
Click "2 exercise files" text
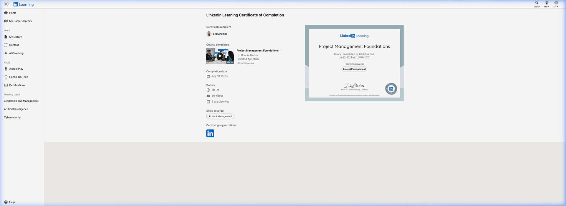[221, 102]
